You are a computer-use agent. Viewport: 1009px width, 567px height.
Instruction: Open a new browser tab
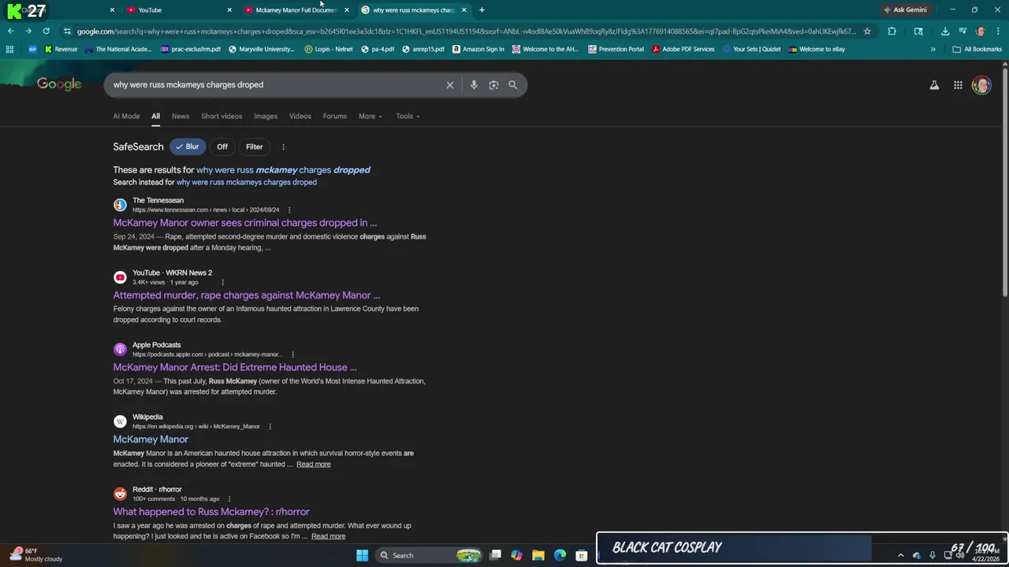click(482, 10)
